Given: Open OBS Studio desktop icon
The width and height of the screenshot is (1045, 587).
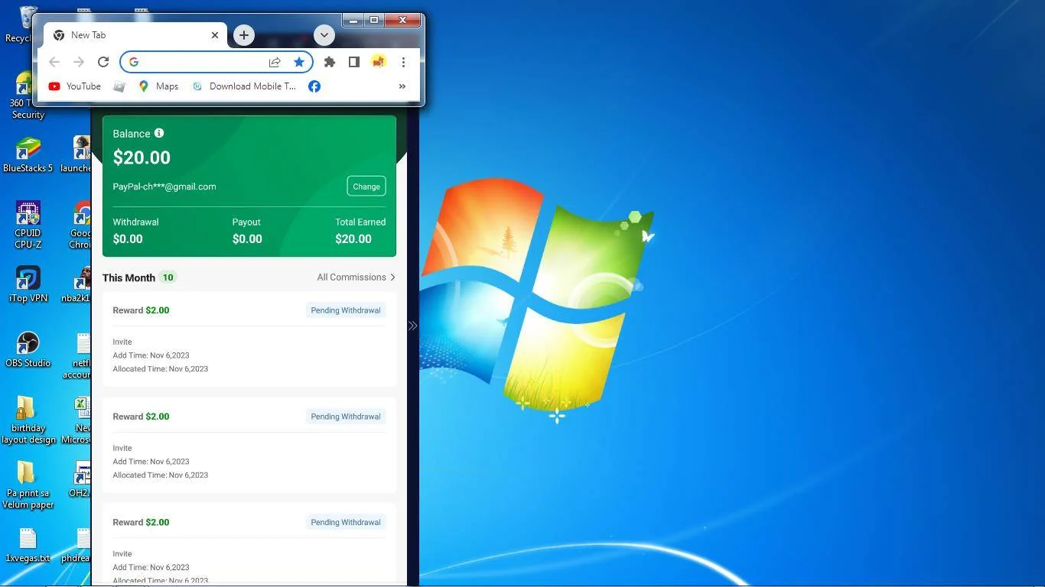Looking at the screenshot, I should coord(28,349).
